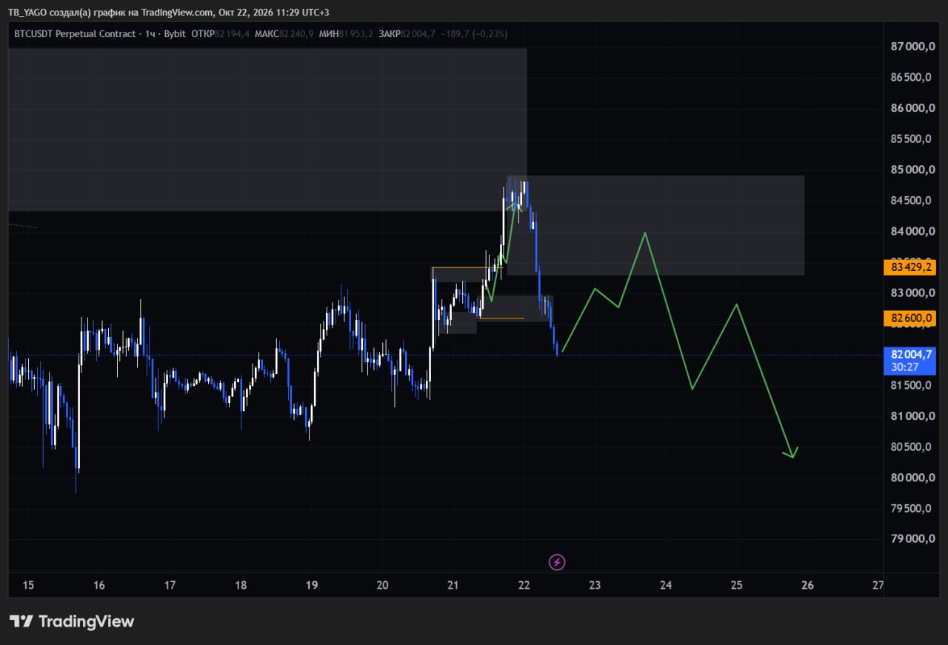The image size is (948, 645).
Task: Click the 85 000,0 price axis label
Action: coord(912,170)
